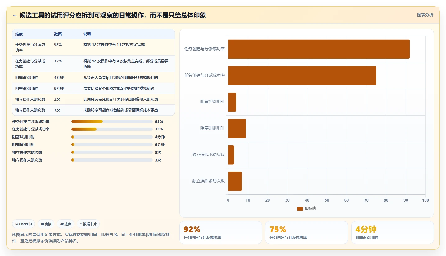Image resolution: width=446 pixels, height=256 pixels.
Task: Click the 3次 table cell
Action: pyautogui.click(x=57, y=99)
